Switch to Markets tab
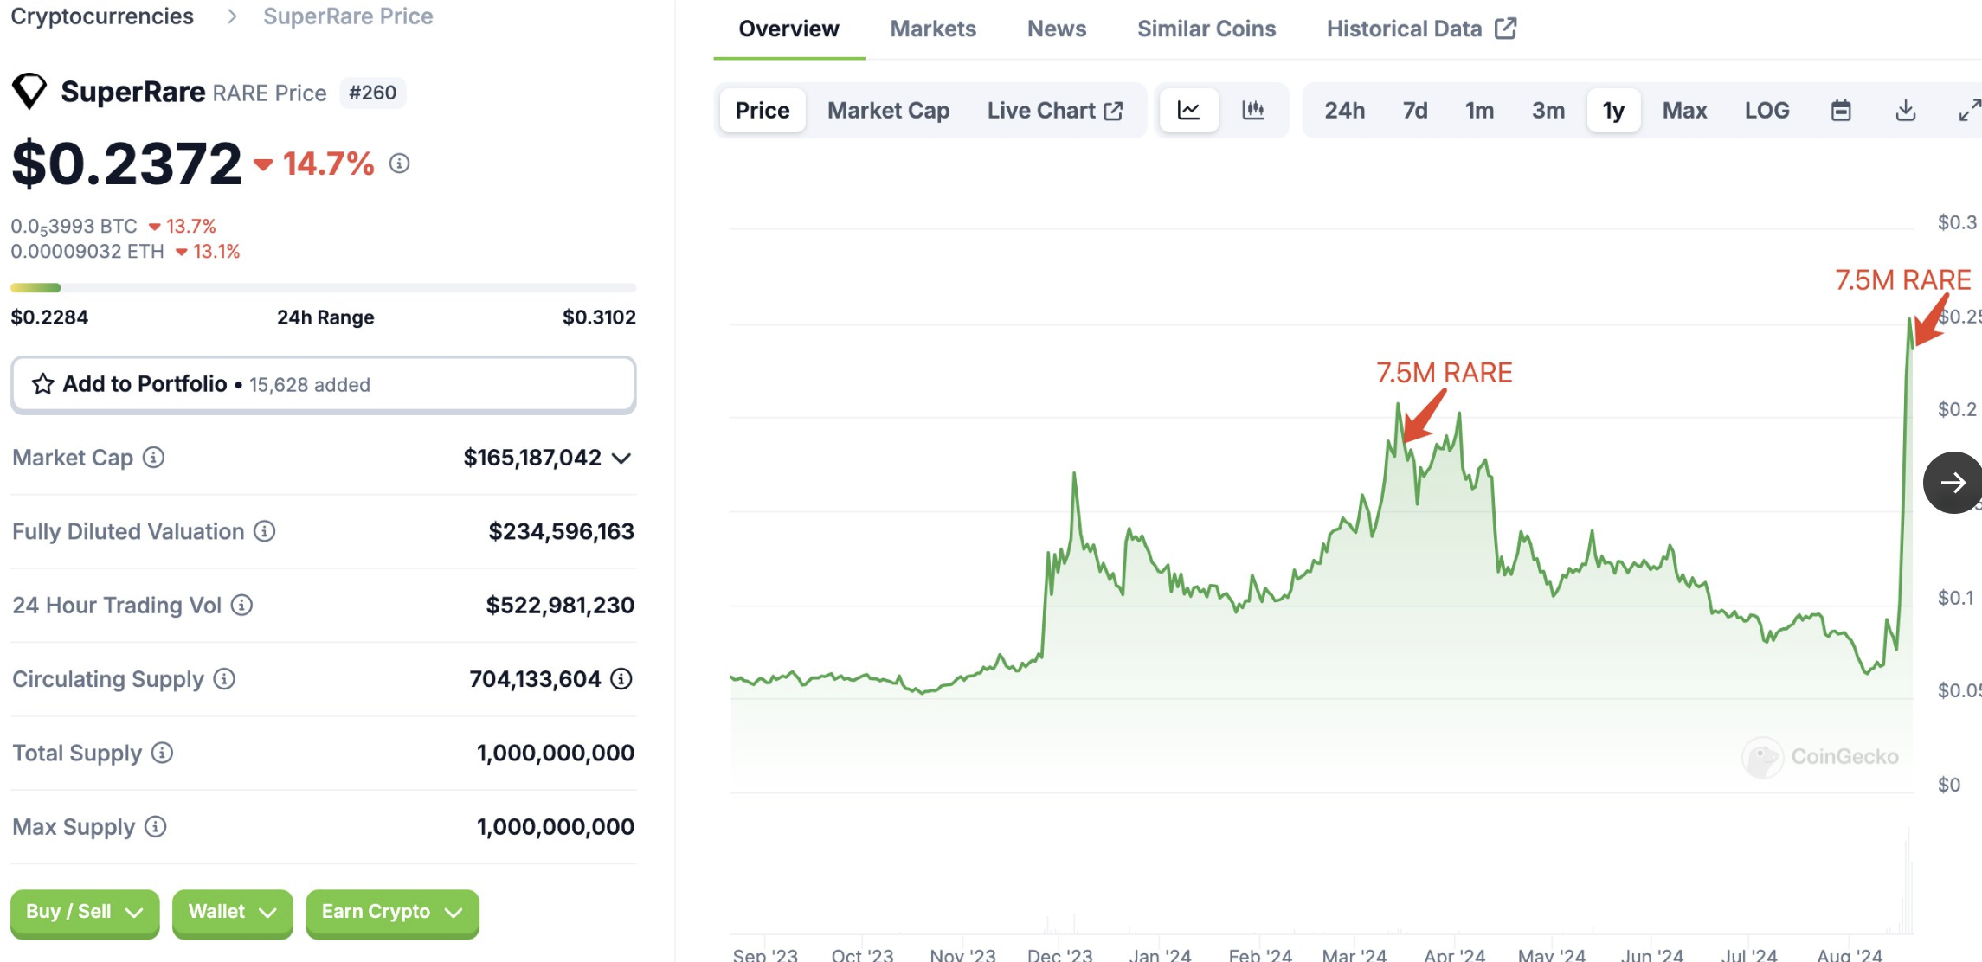1982x962 pixels. (932, 29)
